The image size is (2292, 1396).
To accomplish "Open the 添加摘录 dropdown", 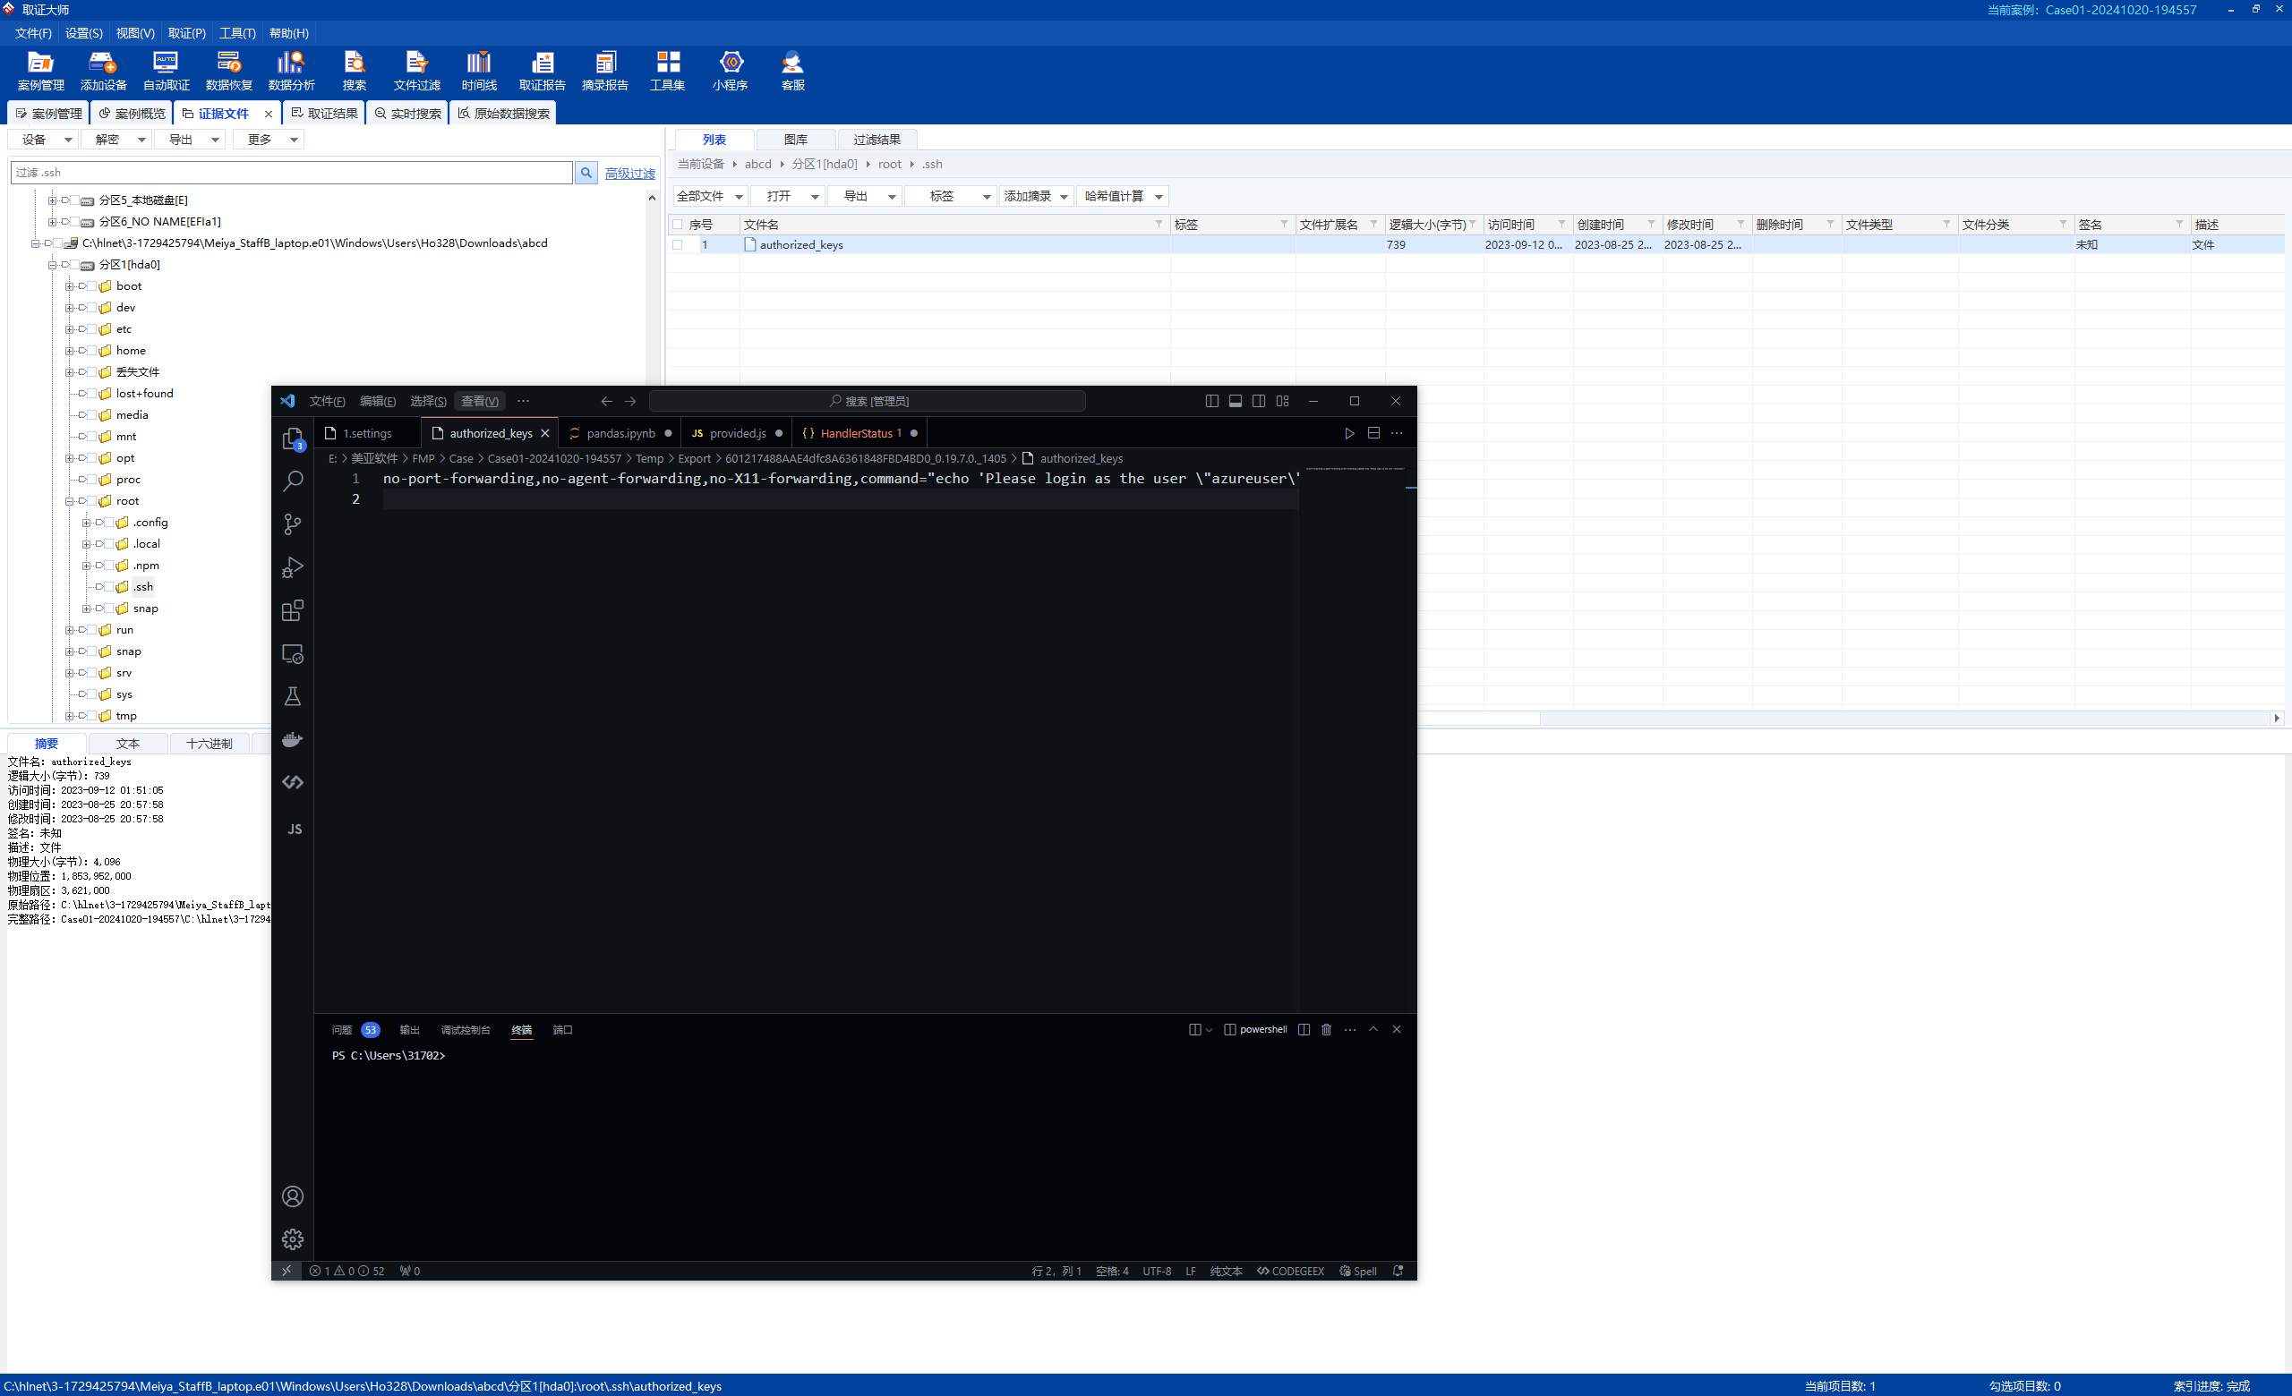I will (x=1036, y=196).
